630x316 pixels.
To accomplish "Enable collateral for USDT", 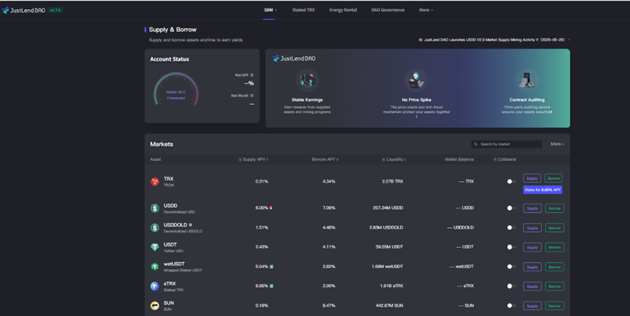I will click(x=510, y=247).
